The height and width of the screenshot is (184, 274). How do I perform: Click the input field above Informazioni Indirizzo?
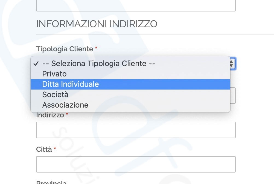(x=136, y=5)
